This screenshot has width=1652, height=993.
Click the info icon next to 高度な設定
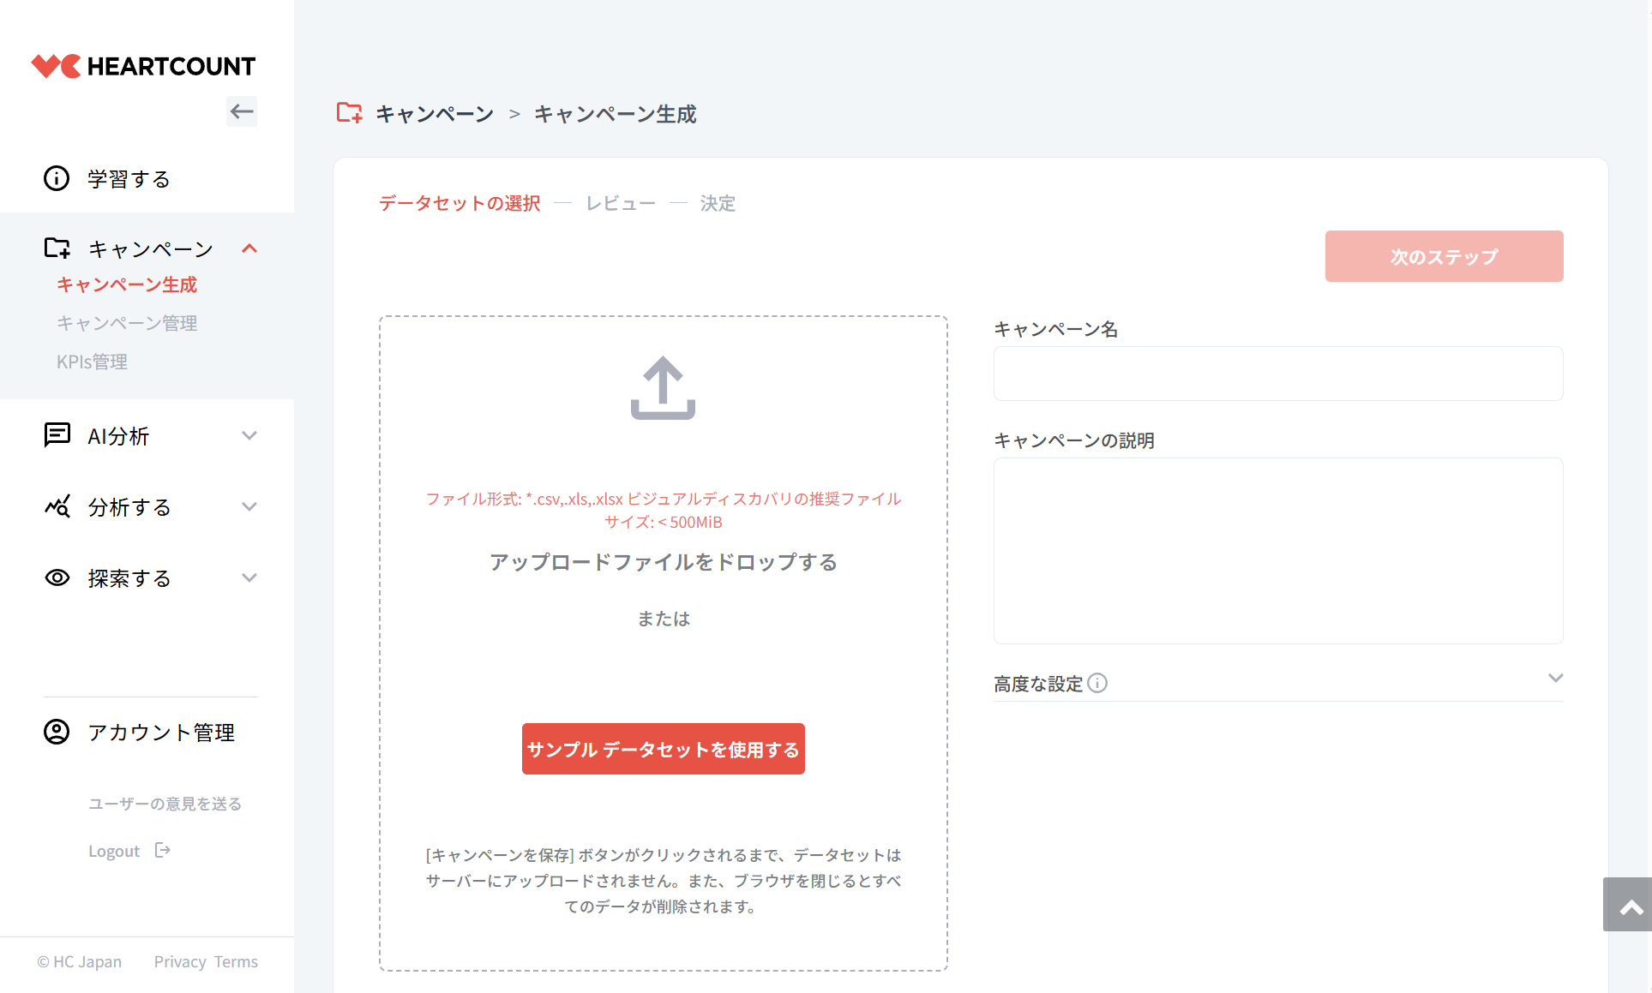tap(1097, 683)
